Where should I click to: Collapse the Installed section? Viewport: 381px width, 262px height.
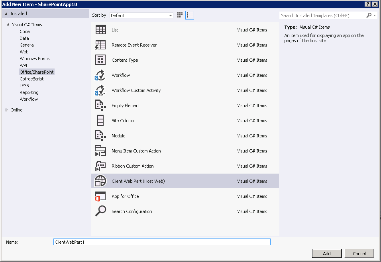coord(6,14)
